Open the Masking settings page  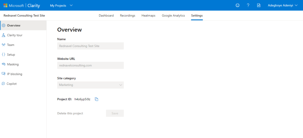(x=23, y=64)
